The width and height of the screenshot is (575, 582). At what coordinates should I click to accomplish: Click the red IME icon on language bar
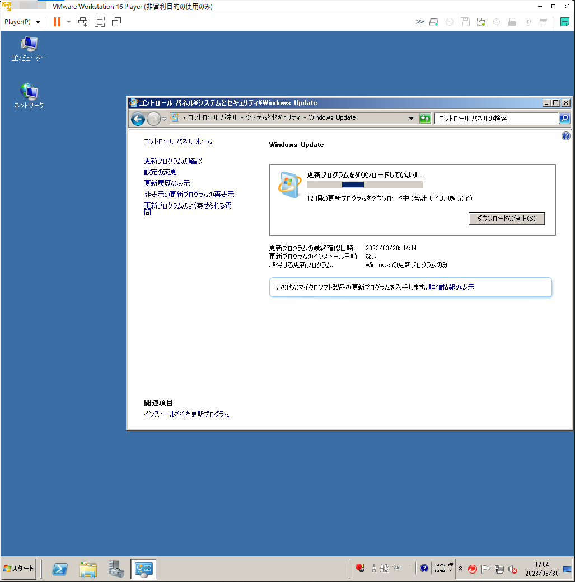[360, 568]
